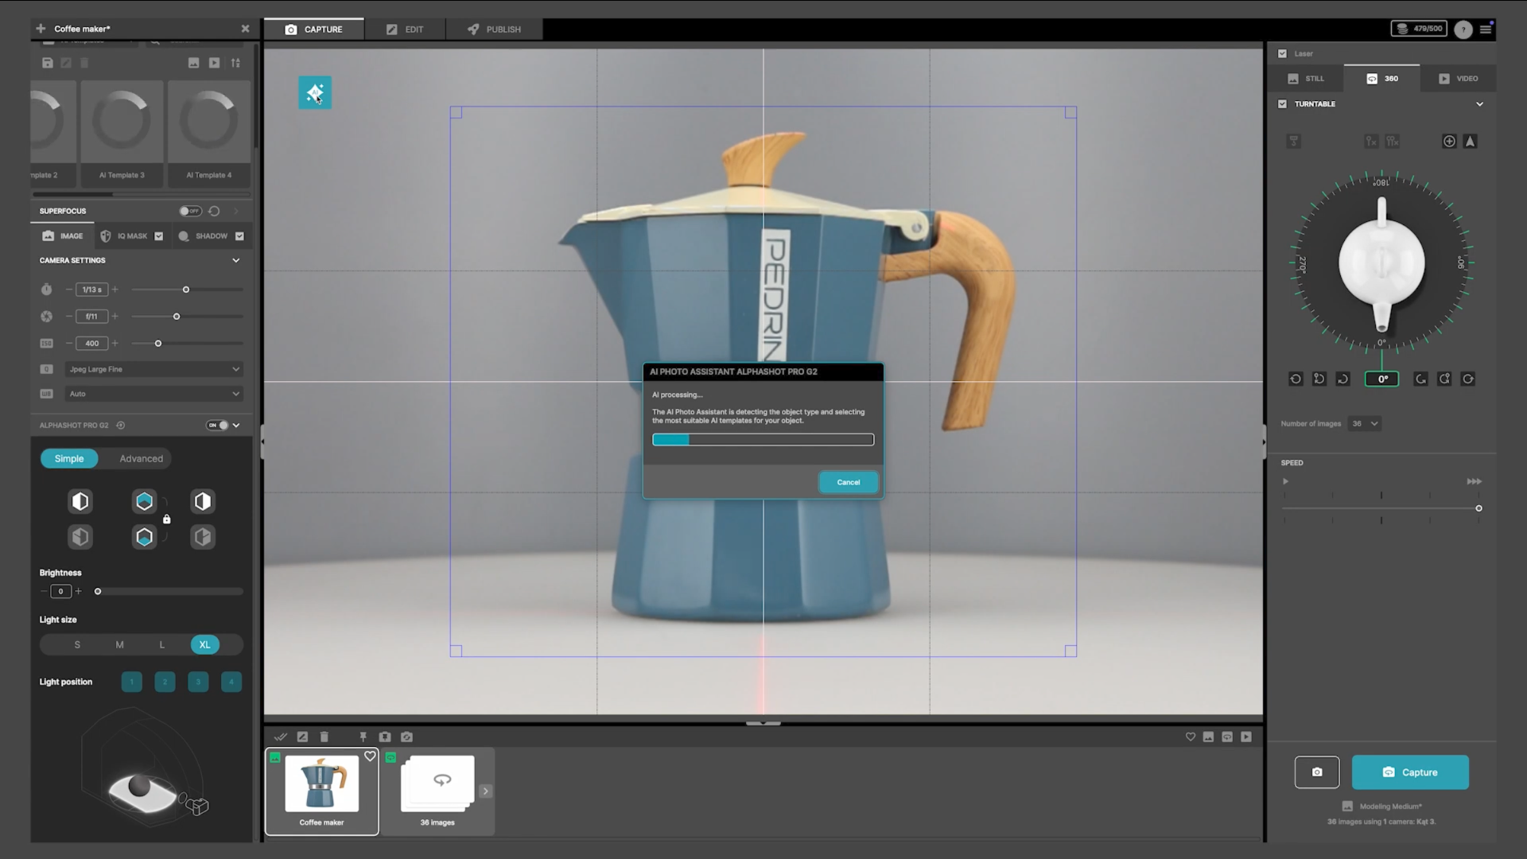This screenshot has width=1527, height=859.
Task: Select the bottom-right lighting preset hexagon
Action: (x=203, y=537)
